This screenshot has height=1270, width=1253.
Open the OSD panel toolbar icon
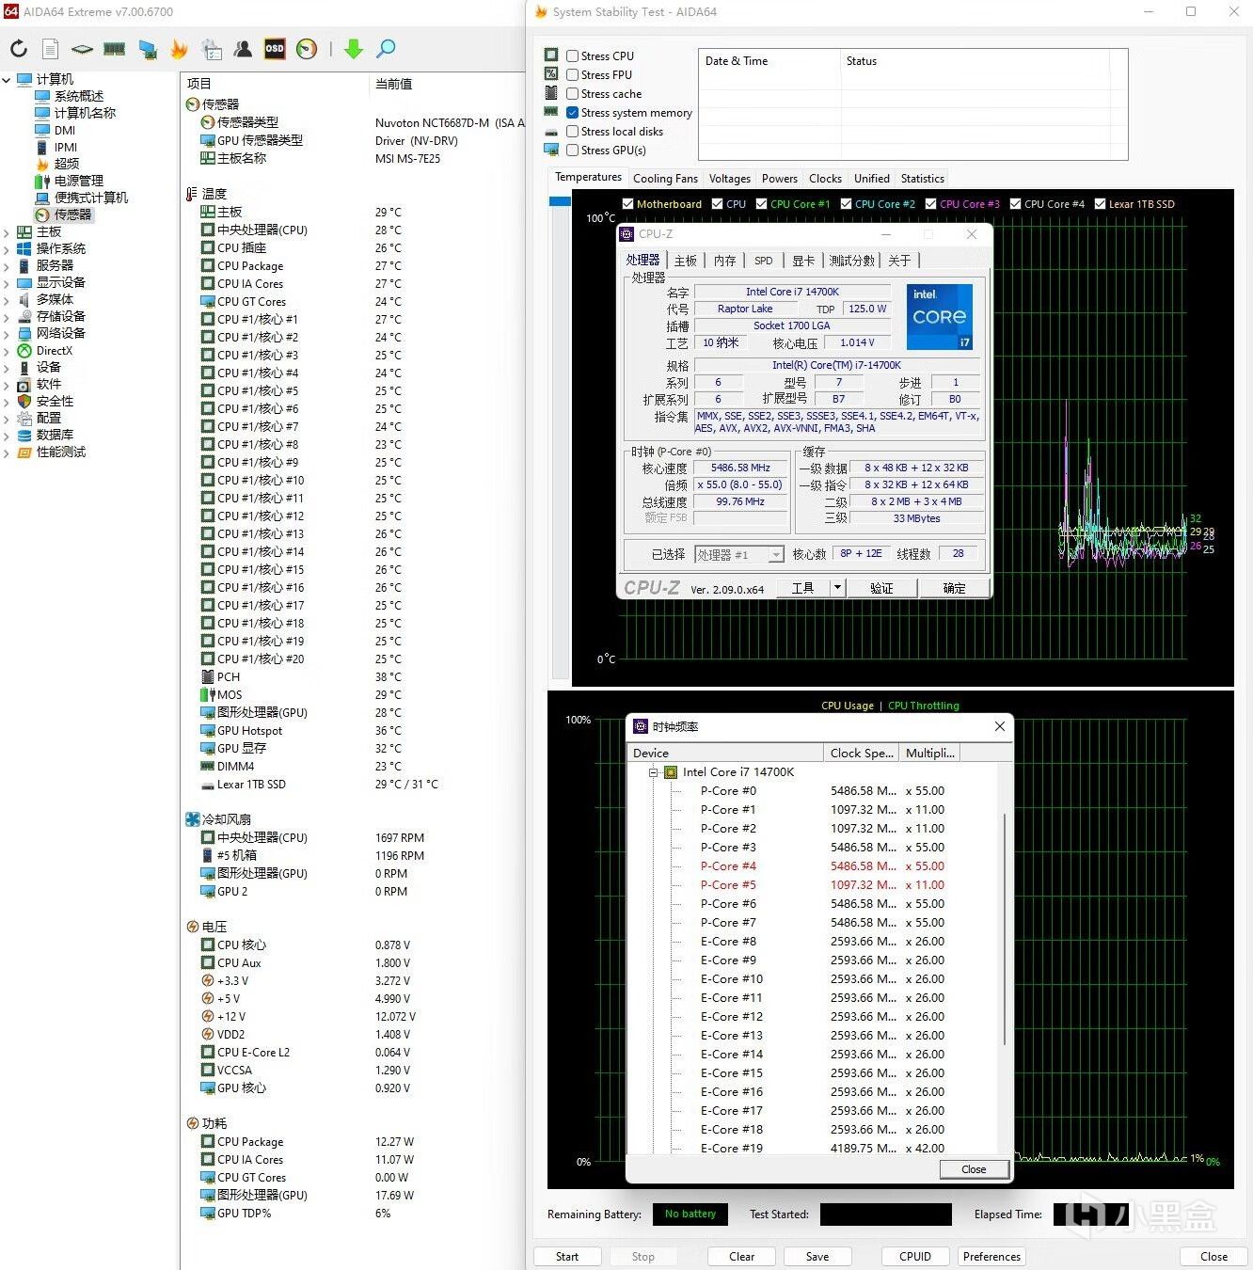point(275,49)
